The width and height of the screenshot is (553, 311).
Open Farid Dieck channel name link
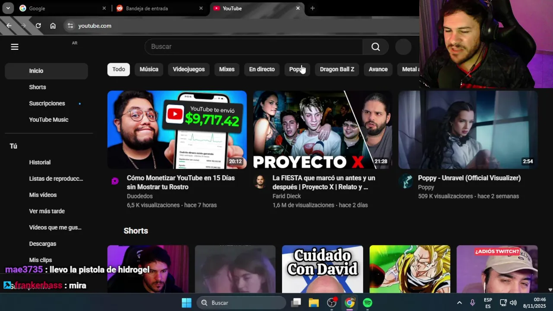coord(286,196)
